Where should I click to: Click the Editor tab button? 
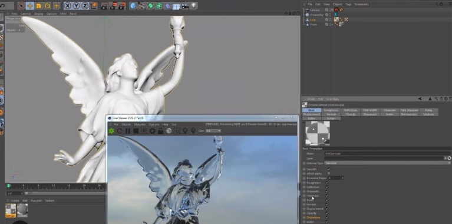tap(312, 118)
